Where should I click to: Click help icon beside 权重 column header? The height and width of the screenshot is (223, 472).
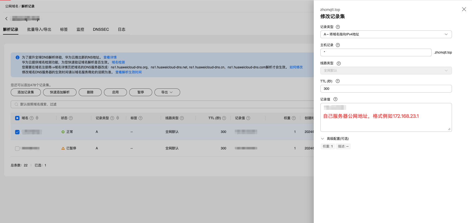coord(294,118)
